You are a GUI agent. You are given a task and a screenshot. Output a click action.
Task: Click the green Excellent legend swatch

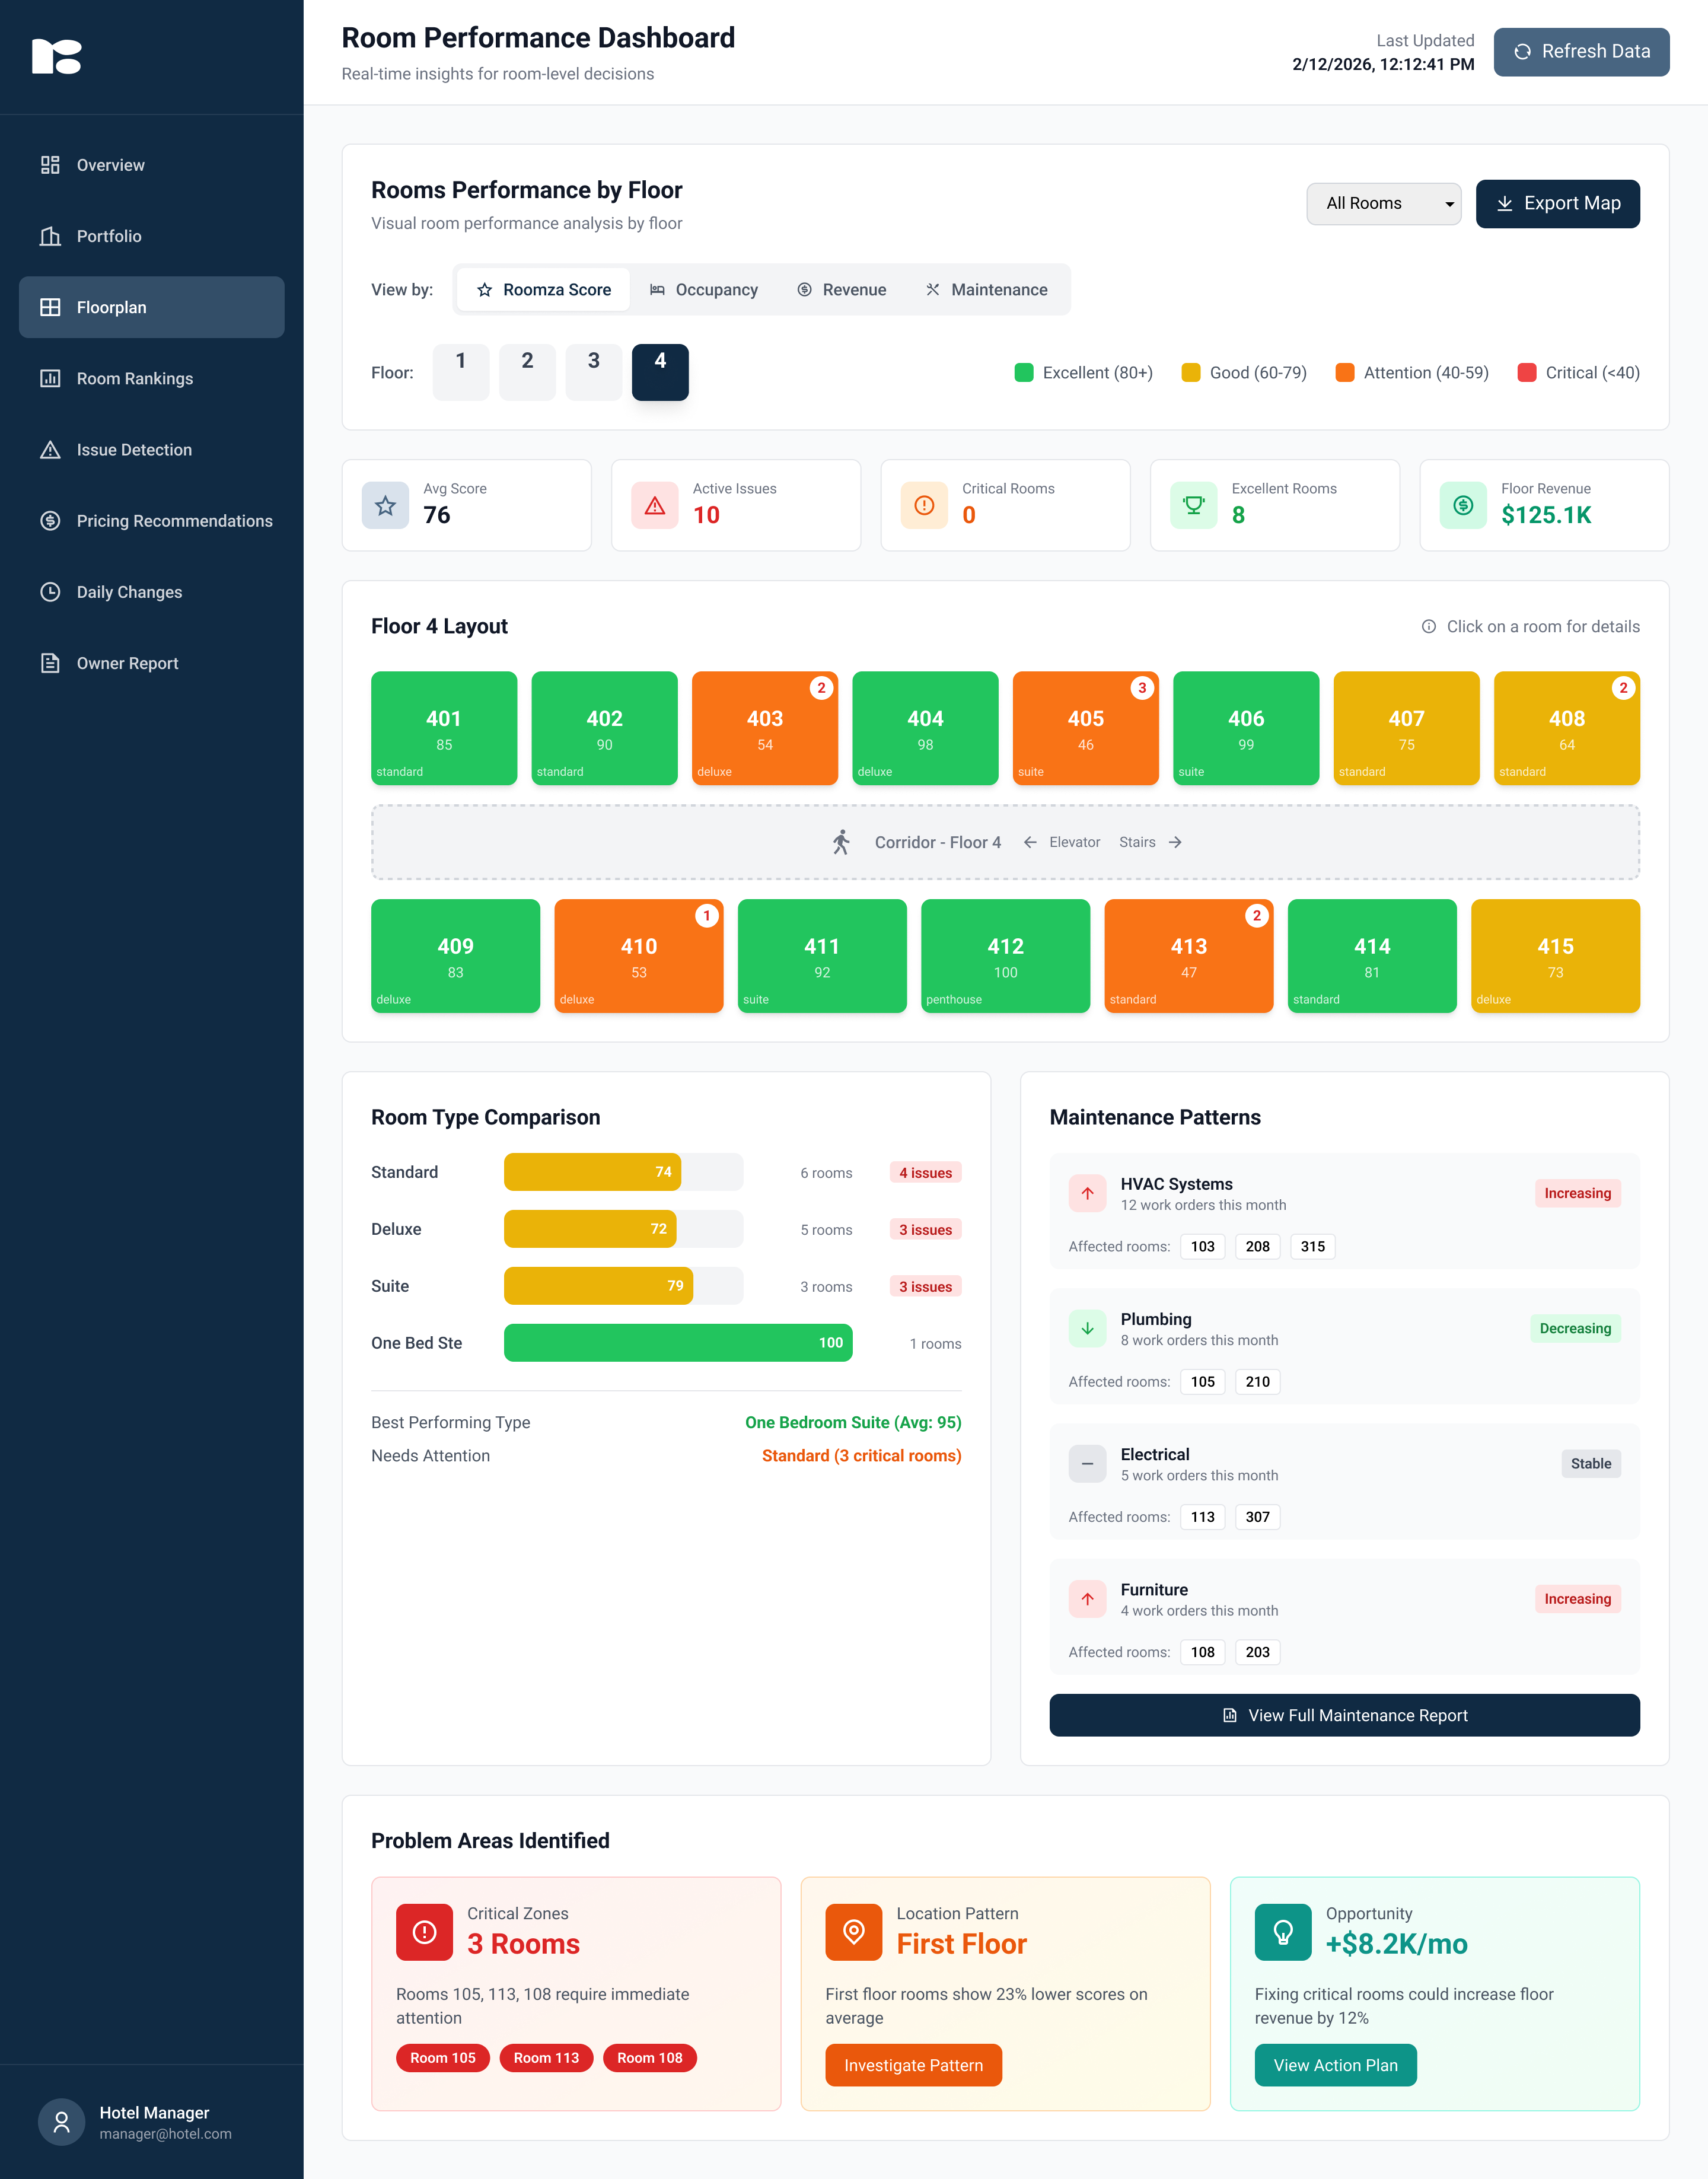click(1023, 373)
